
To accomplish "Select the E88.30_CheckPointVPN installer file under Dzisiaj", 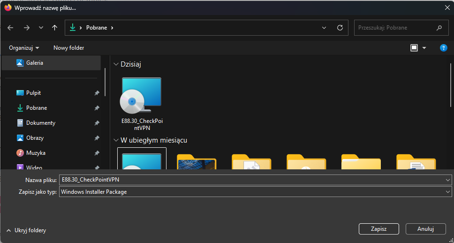I will (x=142, y=104).
